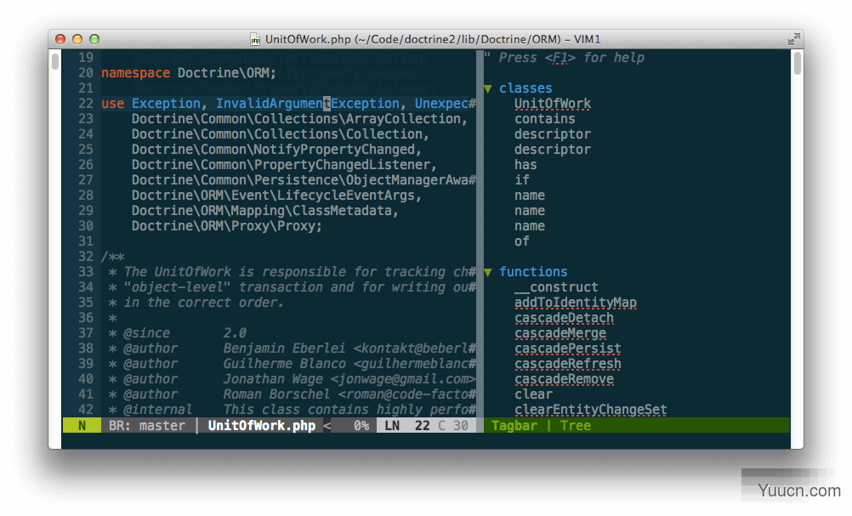Jump to the cascadePersist function tag

point(568,349)
